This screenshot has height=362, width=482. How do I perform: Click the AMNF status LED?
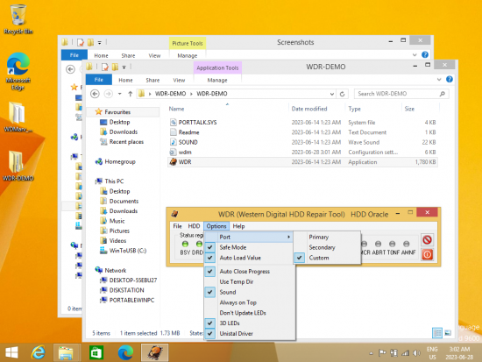tap(406, 244)
